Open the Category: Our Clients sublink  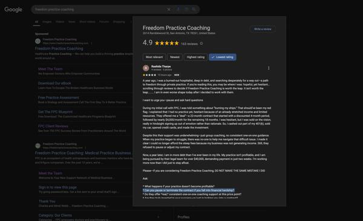55,215
